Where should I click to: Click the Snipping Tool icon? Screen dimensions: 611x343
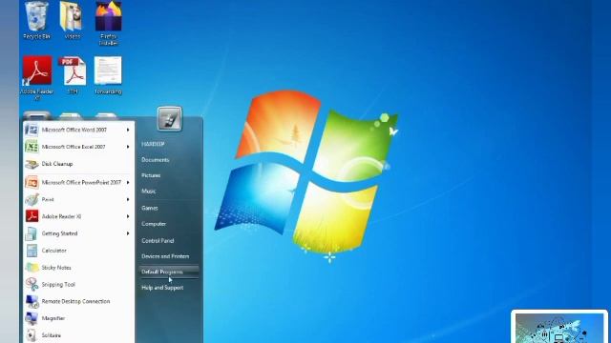(32, 284)
